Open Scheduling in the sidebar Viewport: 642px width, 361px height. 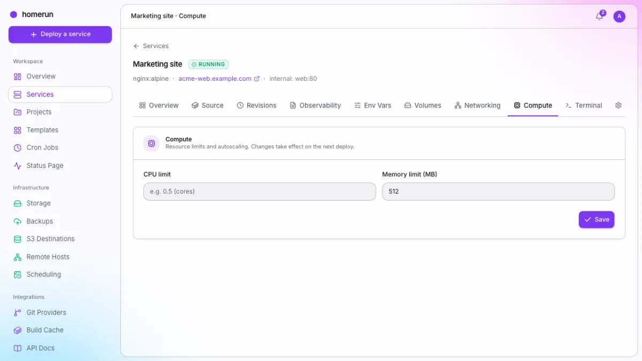click(60, 275)
